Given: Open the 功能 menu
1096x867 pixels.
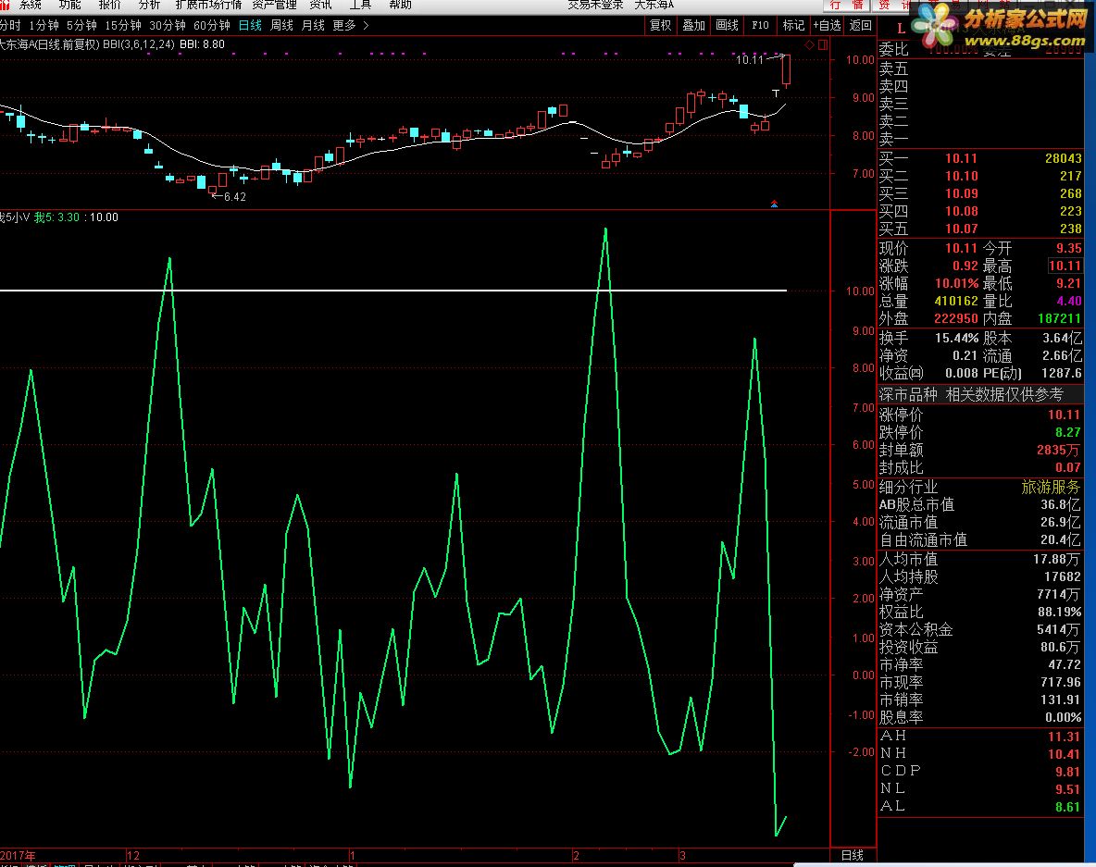Looking at the screenshot, I should pyautogui.click(x=70, y=6).
